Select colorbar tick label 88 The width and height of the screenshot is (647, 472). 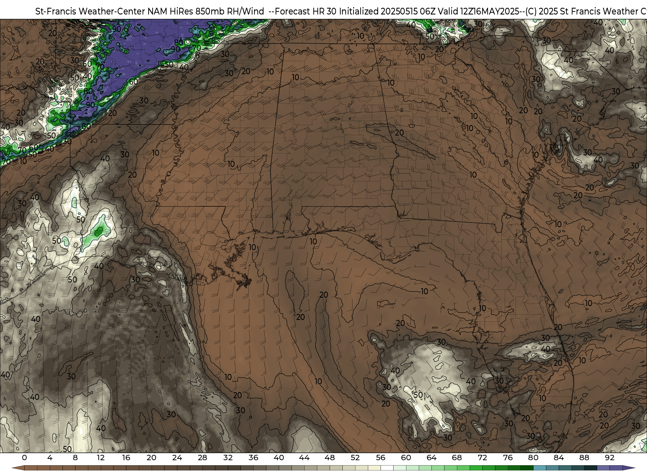coord(584,458)
